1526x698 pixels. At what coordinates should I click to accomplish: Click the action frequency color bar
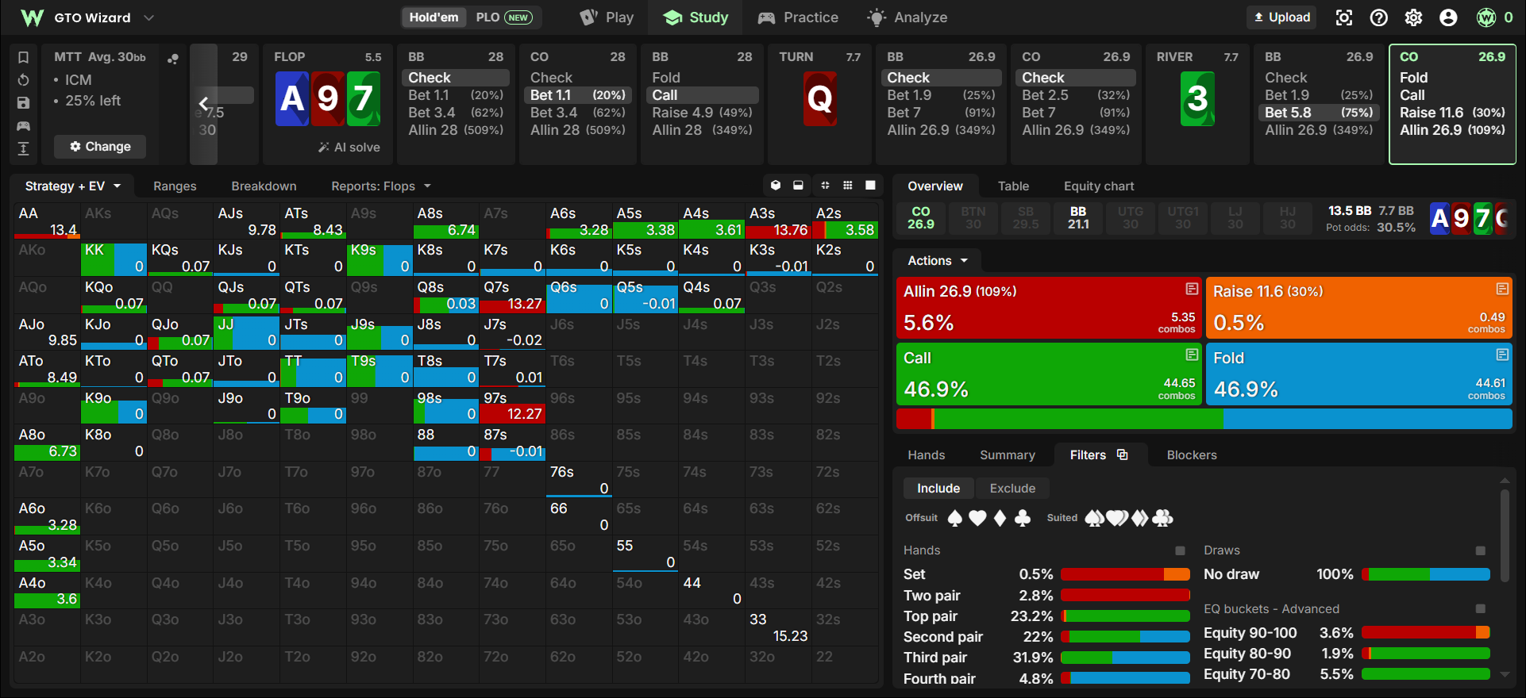click(1204, 420)
